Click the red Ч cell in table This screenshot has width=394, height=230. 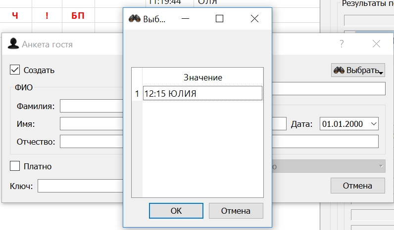click(x=15, y=15)
